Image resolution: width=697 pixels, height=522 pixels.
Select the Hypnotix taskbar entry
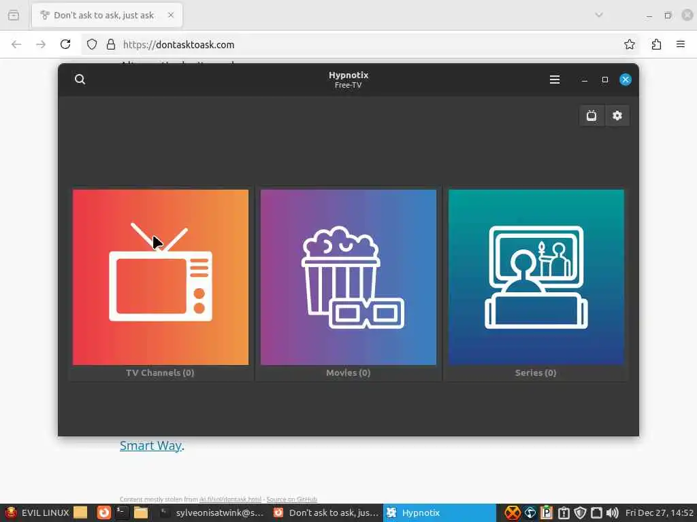439,512
